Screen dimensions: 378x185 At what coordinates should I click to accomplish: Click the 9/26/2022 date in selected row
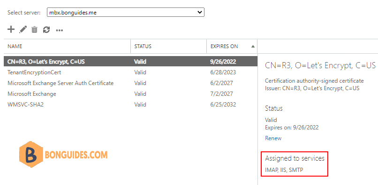[223, 62]
